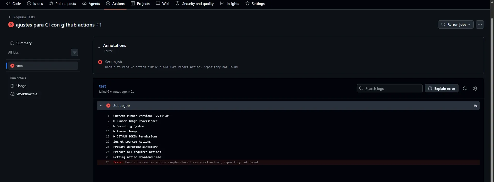The width and height of the screenshot is (494, 182).
Task: Click log line 'Prepare workflow directory'
Action: pyautogui.click(x=135, y=147)
